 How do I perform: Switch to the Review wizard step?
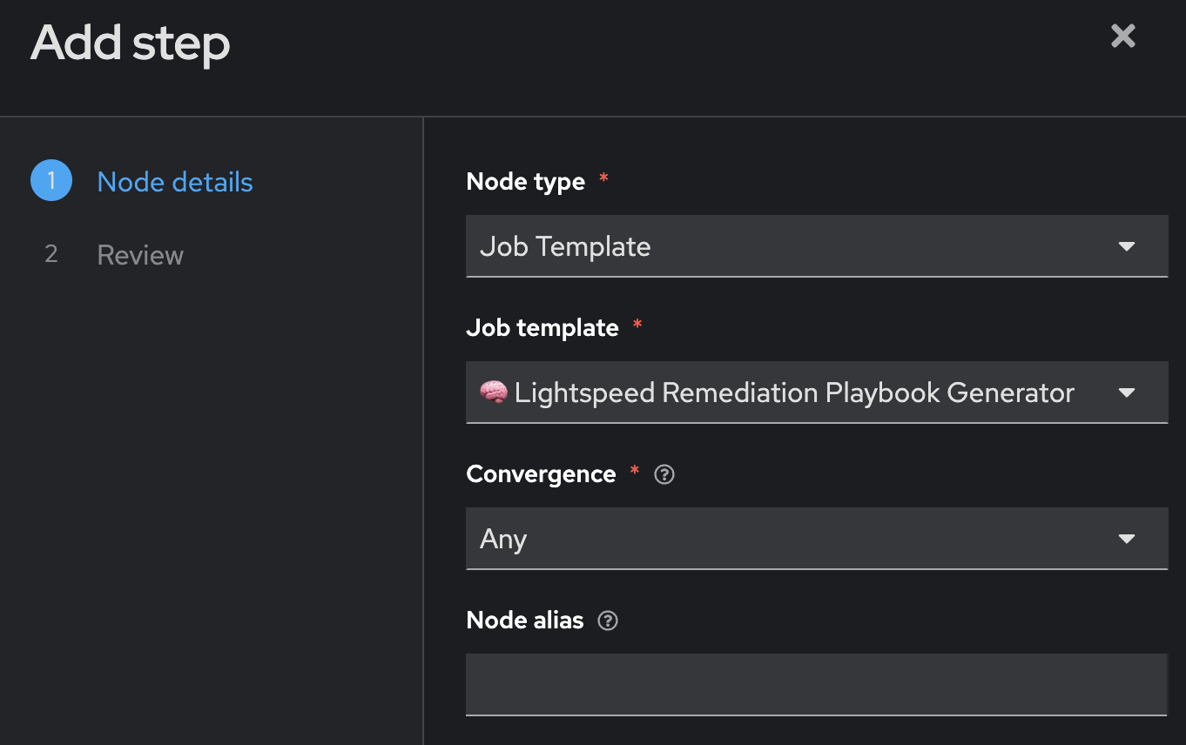[x=140, y=255]
